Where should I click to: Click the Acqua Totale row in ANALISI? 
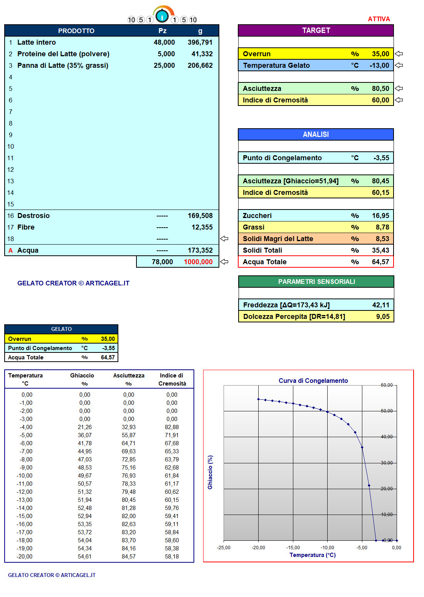pos(316,262)
